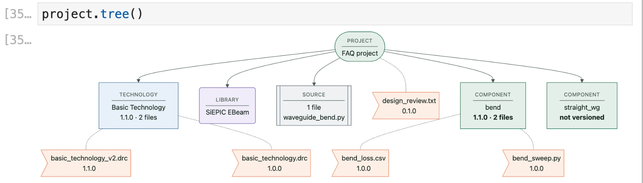Click the 'not versioned' label under straight_wg
The image size is (643, 183).
582,118
